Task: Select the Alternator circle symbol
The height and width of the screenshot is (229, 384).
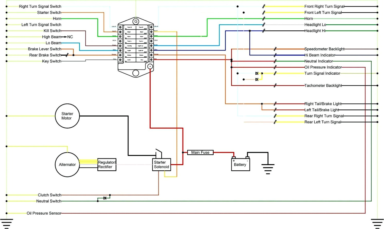Action: coord(67,164)
